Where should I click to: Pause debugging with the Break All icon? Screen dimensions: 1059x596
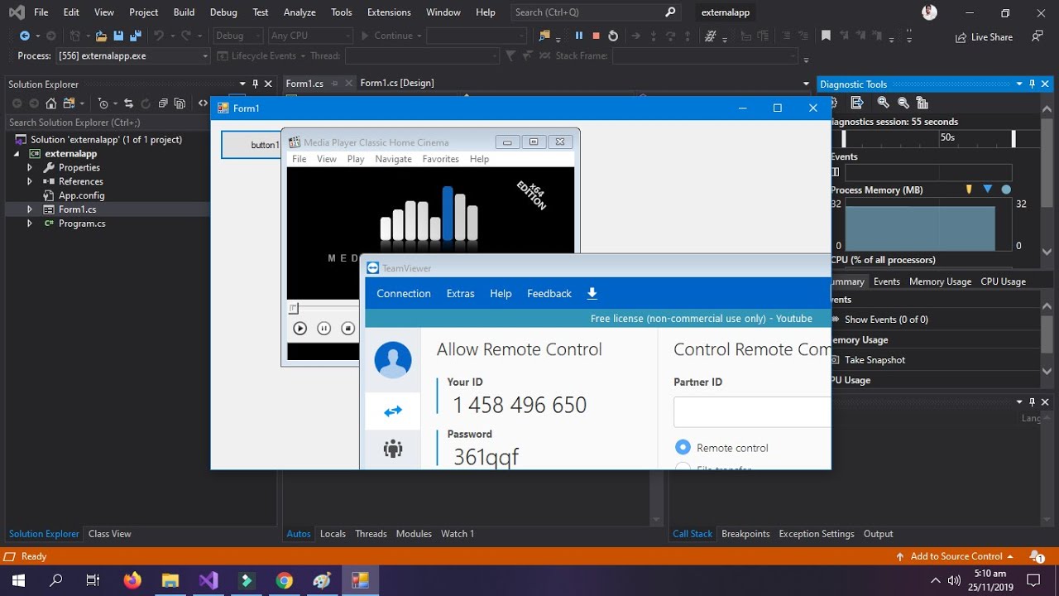point(578,36)
